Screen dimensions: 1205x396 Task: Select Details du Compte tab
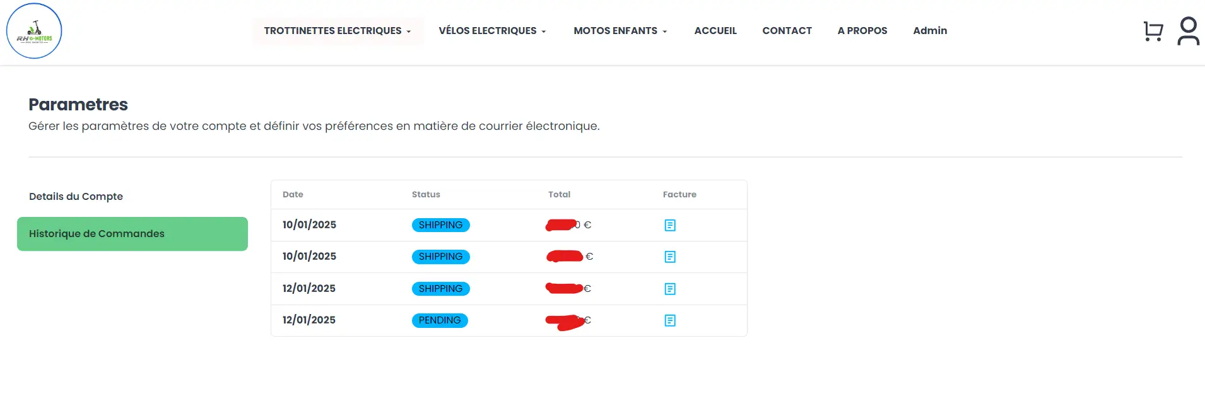76,197
